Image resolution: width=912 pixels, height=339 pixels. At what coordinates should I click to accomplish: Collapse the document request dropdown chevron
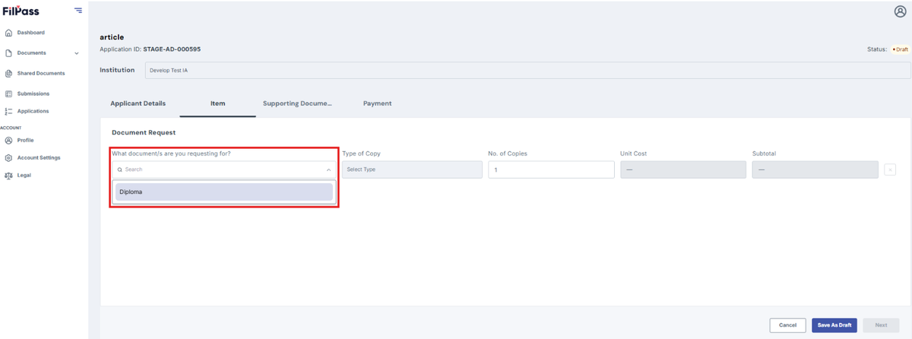click(x=328, y=169)
